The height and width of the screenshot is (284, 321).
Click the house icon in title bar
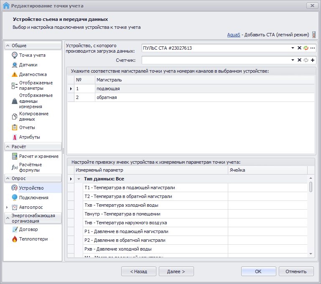[x=6, y=5]
